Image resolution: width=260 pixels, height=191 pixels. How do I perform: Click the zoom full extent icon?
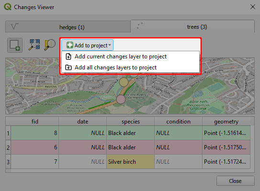click(34, 45)
